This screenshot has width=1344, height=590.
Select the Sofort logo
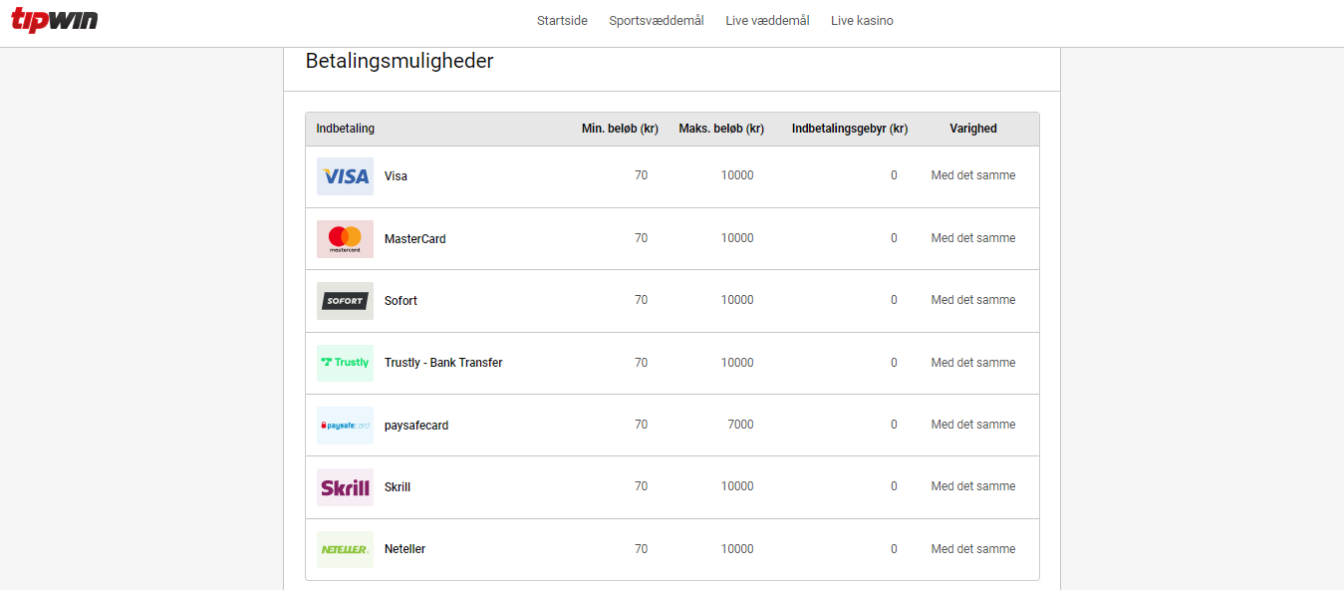click(345, 301)
